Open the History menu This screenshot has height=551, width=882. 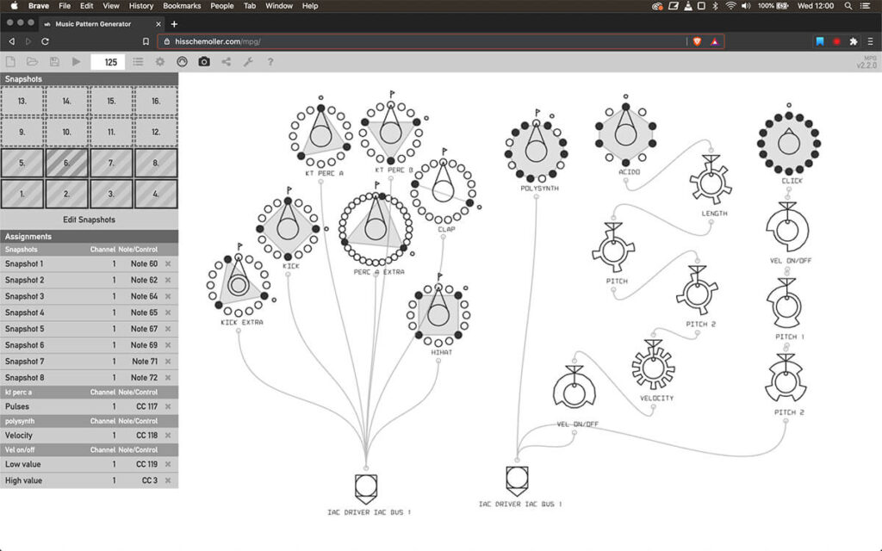pyautogui.click(x=141, y=6)
